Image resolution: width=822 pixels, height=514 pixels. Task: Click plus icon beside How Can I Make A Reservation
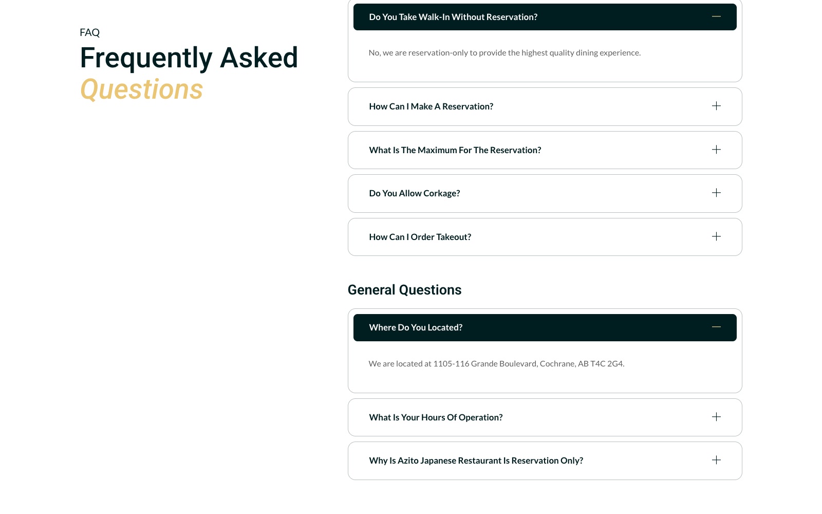[716, 106]
